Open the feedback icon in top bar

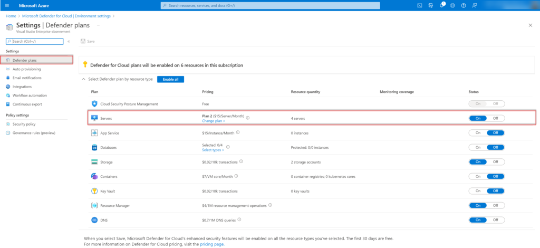pyautogui.click(x=474, y=5)
